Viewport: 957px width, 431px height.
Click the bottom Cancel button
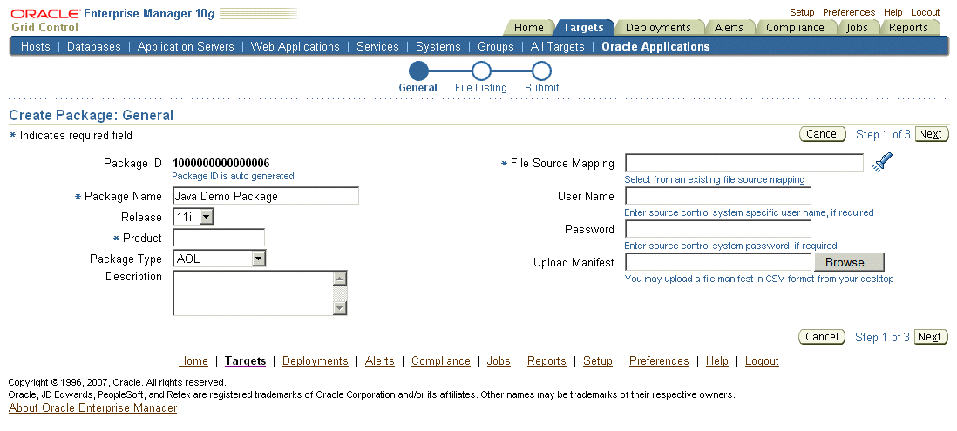coord(822,336)
